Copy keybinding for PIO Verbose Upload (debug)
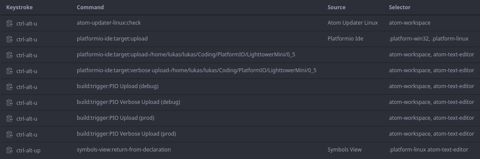Screen dimensions: 480x159 pos(10,103)
